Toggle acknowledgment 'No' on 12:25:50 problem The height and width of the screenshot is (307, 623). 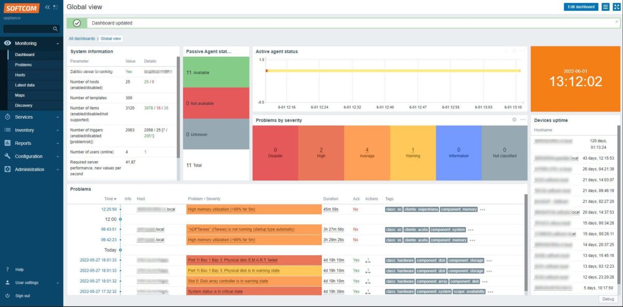pyautogui.click(x=356, y=209)
